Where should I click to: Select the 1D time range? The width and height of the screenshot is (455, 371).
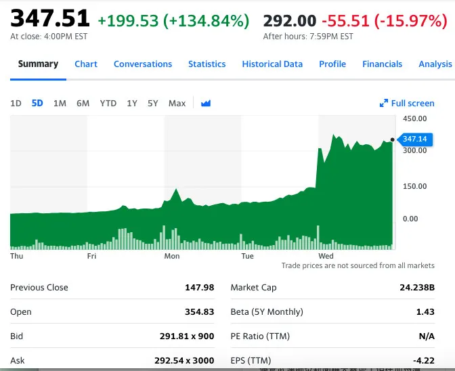[x=16, y=104]
